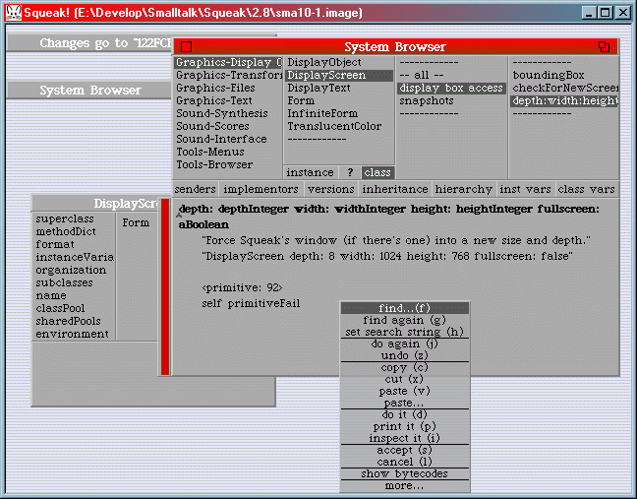Image resolution: width=637 pixels, height=499 pixels.
Task: Select undo (z) from menu
Action: click(405, 355)
